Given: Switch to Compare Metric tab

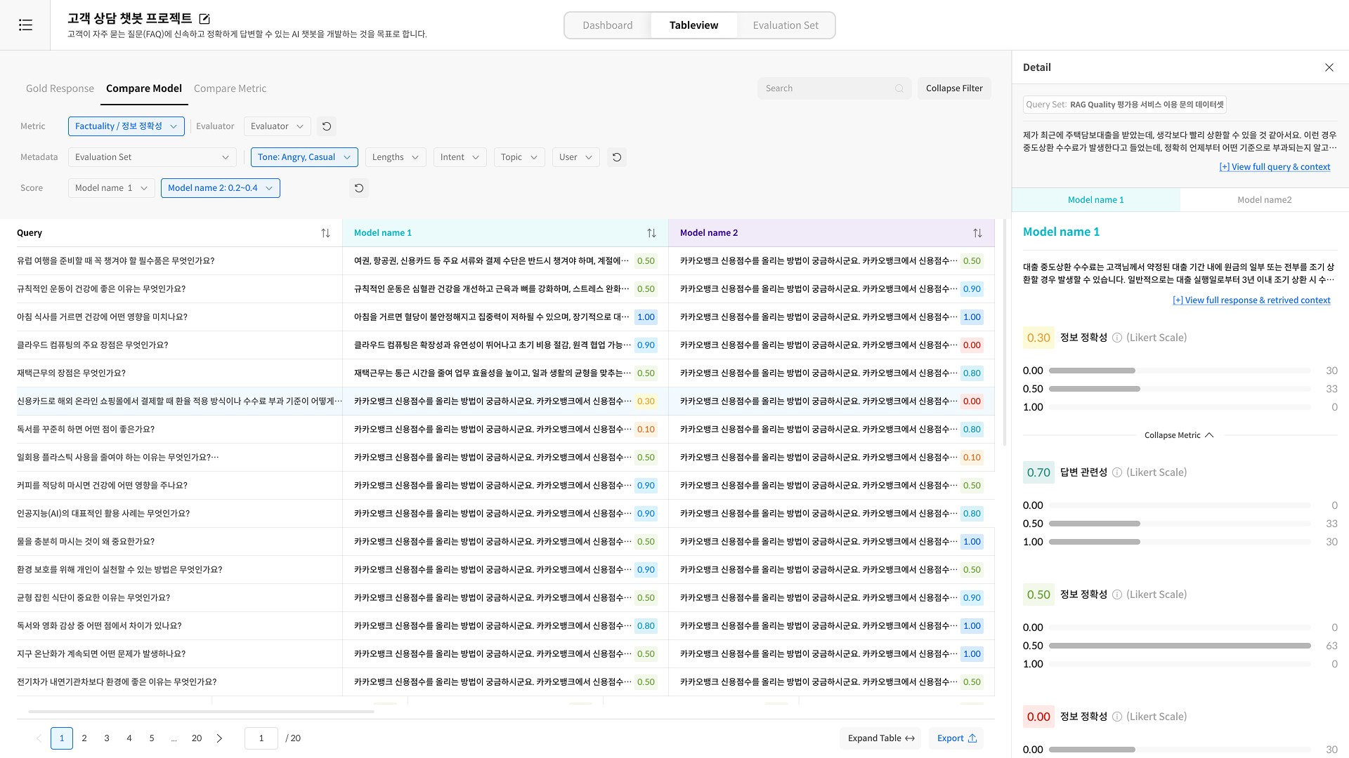Looking at the screenshot, I should (x=230, y=88).
